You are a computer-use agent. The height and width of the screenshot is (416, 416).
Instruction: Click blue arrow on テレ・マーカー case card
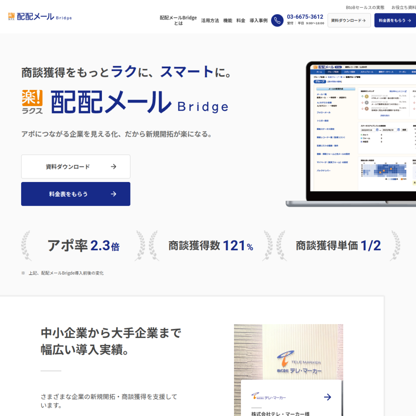pyautogui.click(x=328, y=397)
